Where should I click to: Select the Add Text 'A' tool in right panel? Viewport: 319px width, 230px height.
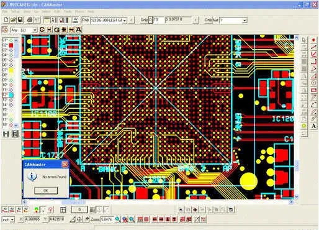(314, 126)
